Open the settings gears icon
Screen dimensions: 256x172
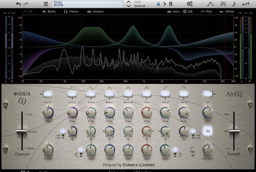(190, 4)
